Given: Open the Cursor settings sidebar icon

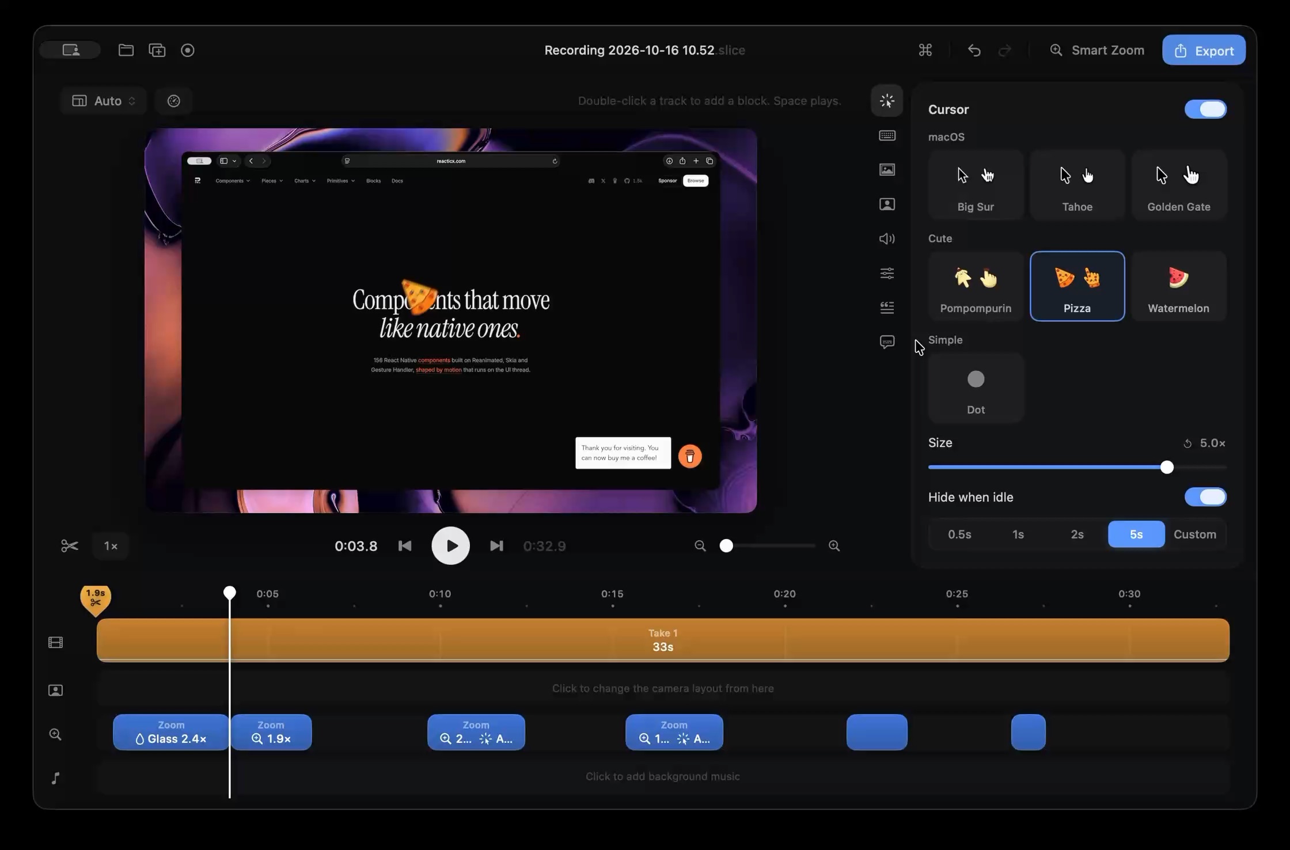Looking at the screenshot, I should click(x=887, y=101).
